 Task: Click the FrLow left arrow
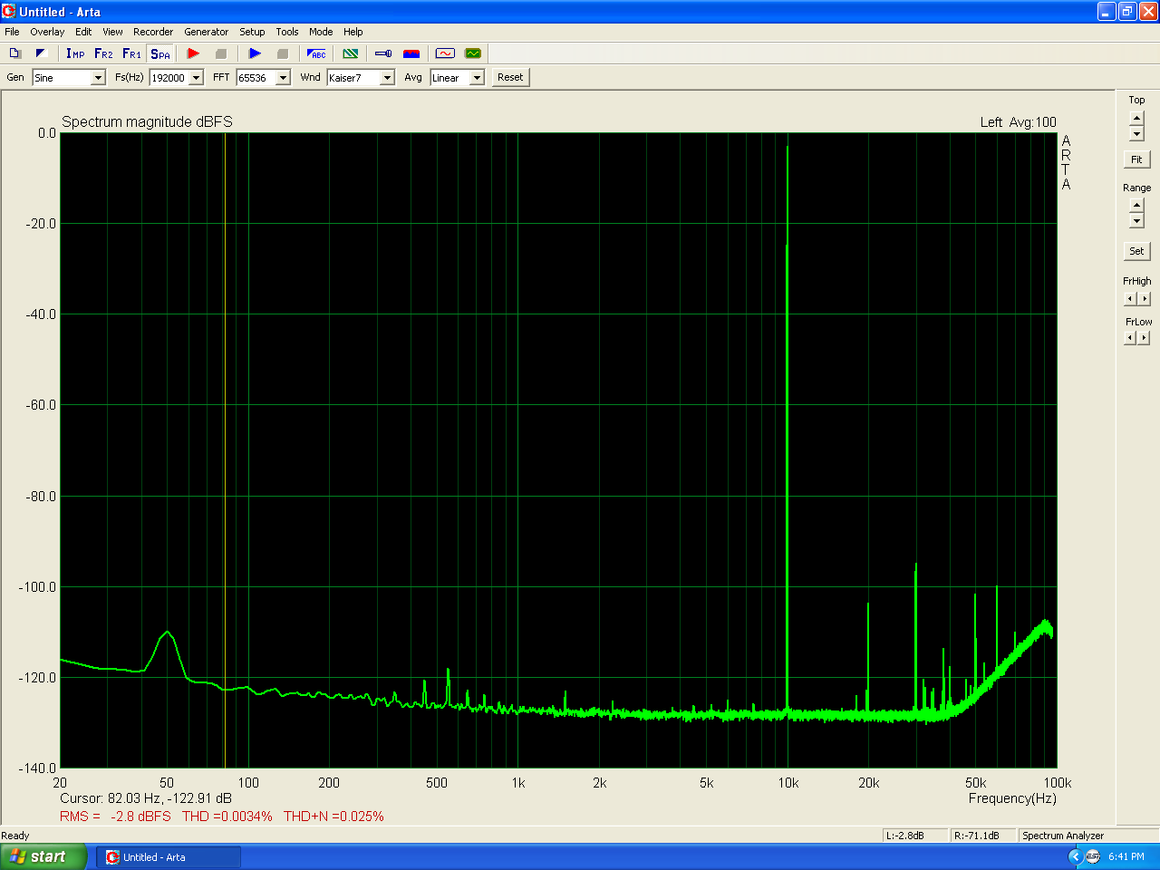pyautogui.click(x=1130, y=338)
